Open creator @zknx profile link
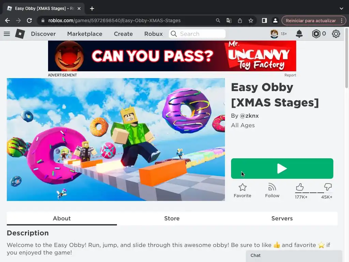 [249, 116]
